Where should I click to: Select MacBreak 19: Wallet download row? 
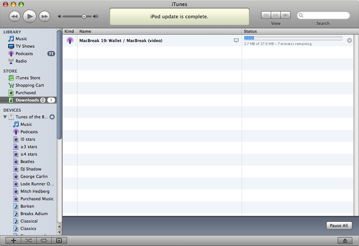[208, 41]
